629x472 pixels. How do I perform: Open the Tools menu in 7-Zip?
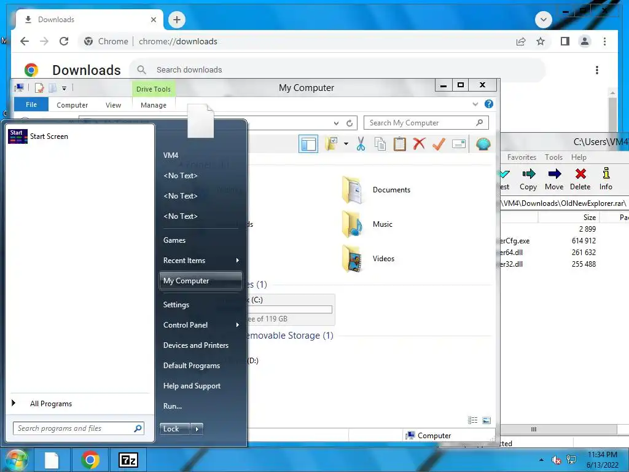tap(553, 157)
